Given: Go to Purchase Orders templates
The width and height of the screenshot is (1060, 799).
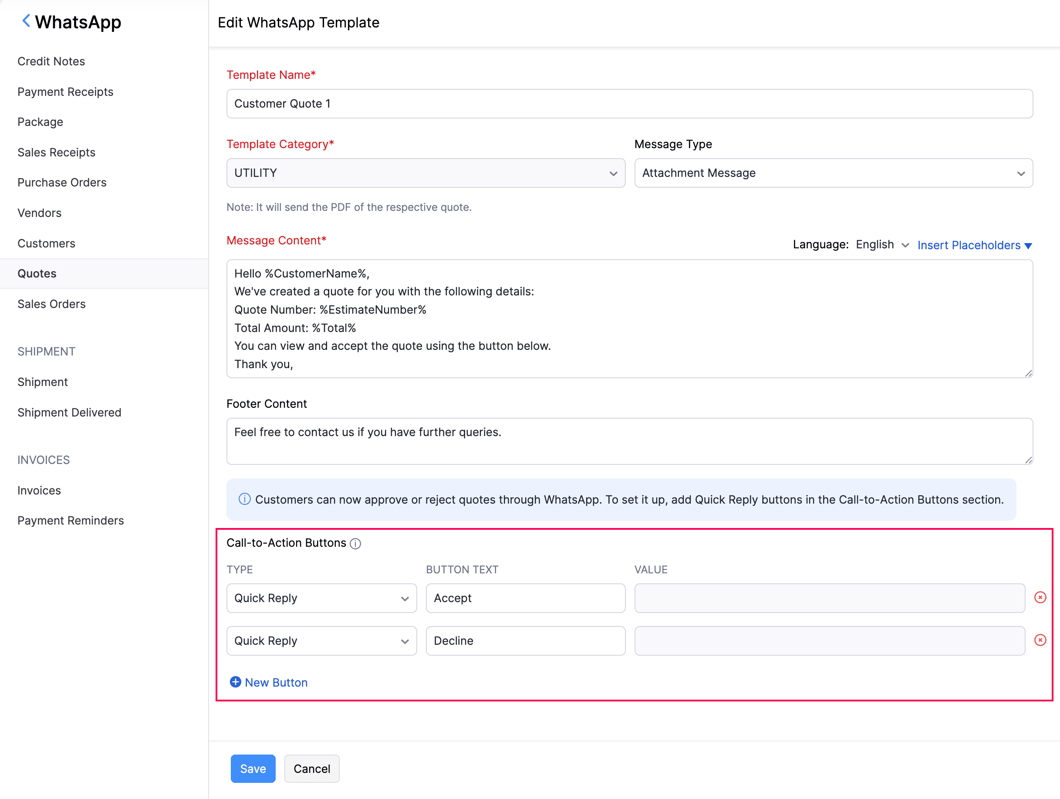Looking at the screenshot, I should tap(62, 183).
